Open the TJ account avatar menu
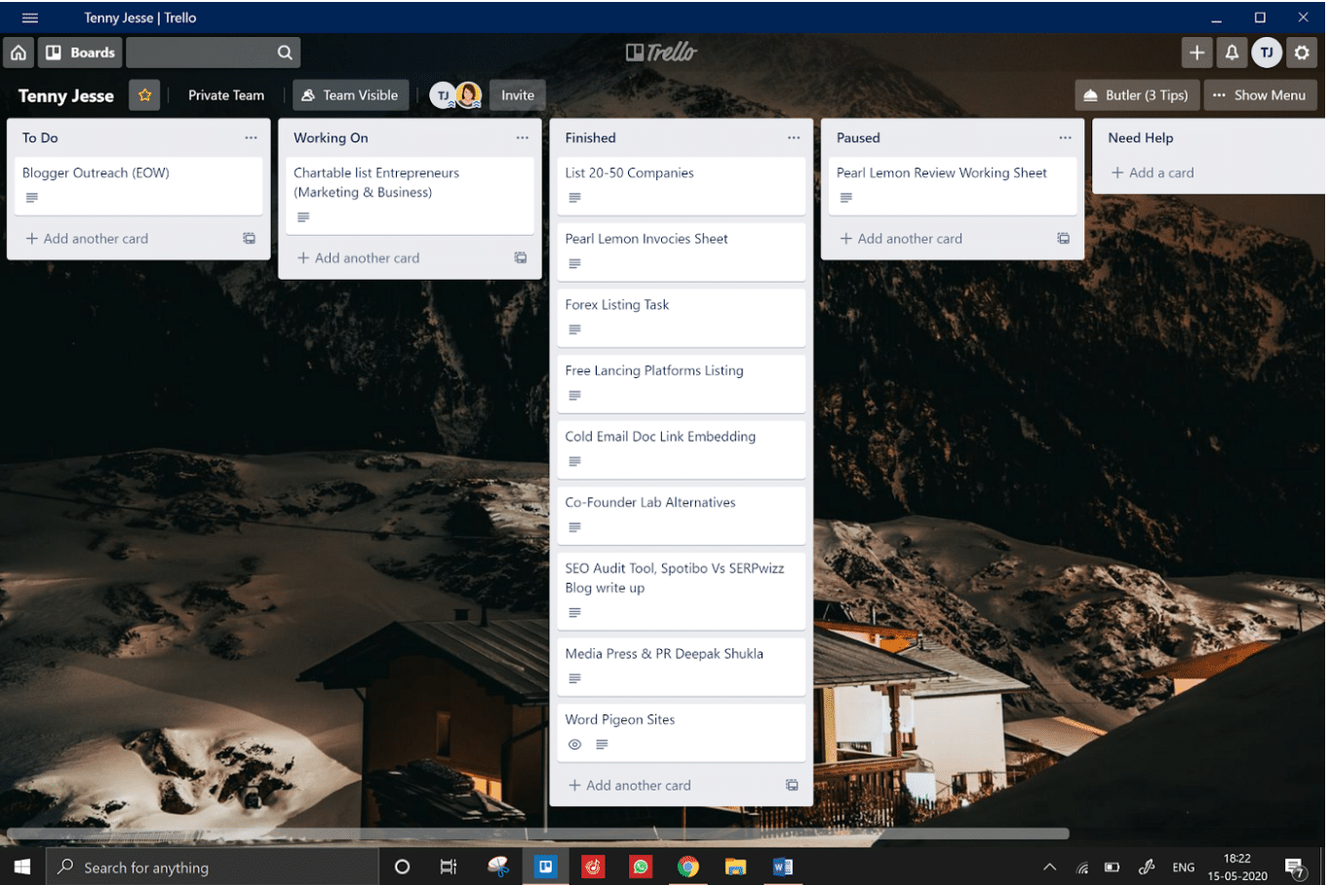Image resolution: width=1329 pixels, height=885 pixels. 1267,53
